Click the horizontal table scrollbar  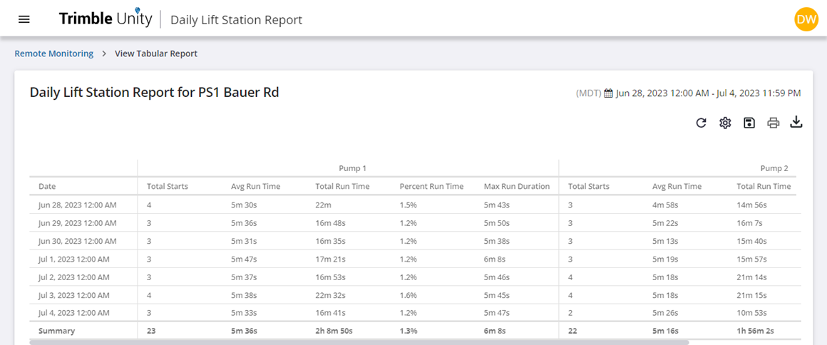point(359,342)
